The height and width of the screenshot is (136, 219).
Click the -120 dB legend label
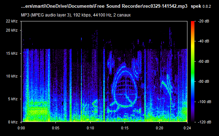[x=205, y=122]
